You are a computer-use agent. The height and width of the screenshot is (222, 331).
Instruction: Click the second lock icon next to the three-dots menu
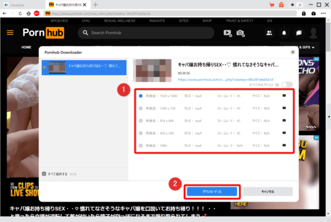point(313,13)
